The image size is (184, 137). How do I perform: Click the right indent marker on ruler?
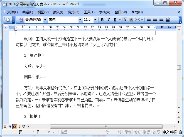coord(155,28)
